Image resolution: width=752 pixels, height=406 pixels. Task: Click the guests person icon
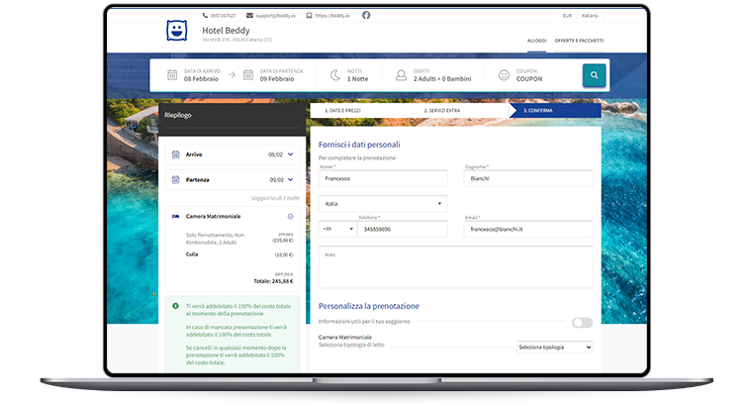(x=401, y=75)
